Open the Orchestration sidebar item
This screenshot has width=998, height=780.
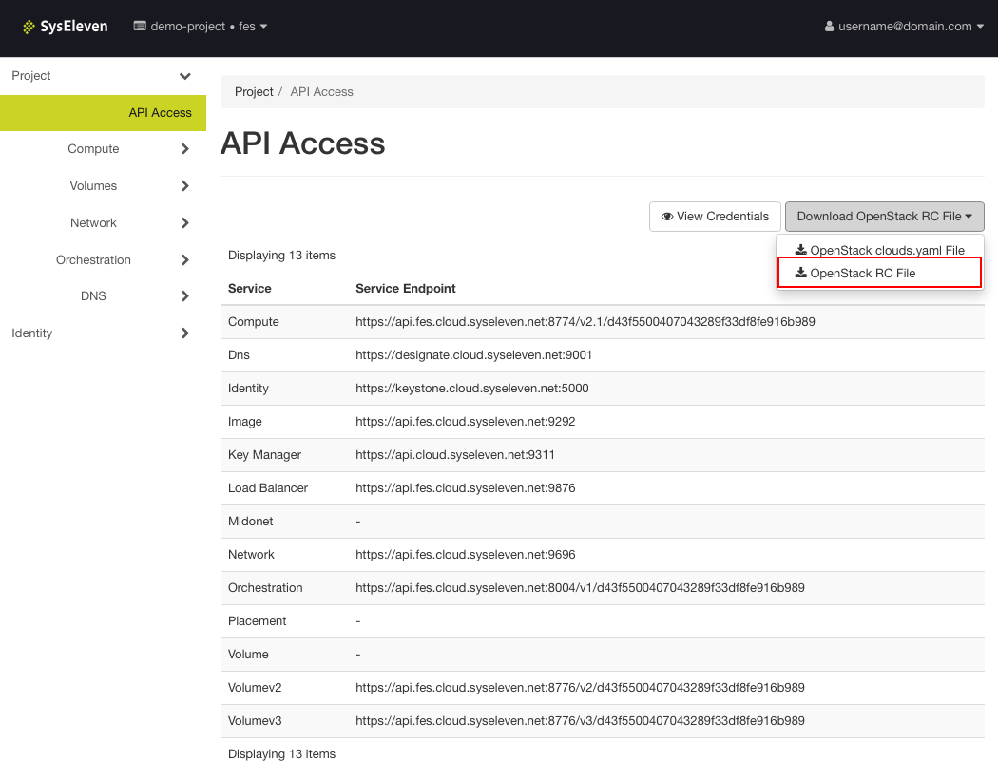(93, 259)
